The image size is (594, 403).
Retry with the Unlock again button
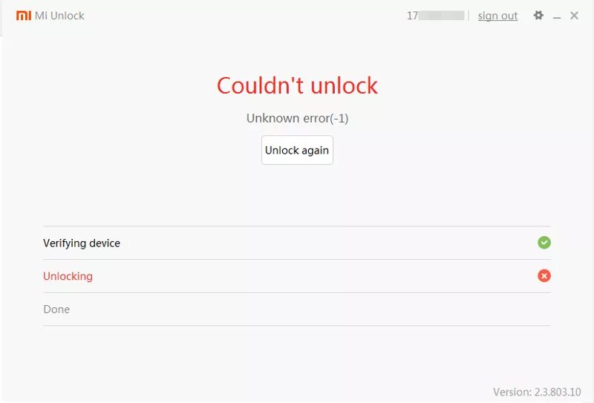297,150
